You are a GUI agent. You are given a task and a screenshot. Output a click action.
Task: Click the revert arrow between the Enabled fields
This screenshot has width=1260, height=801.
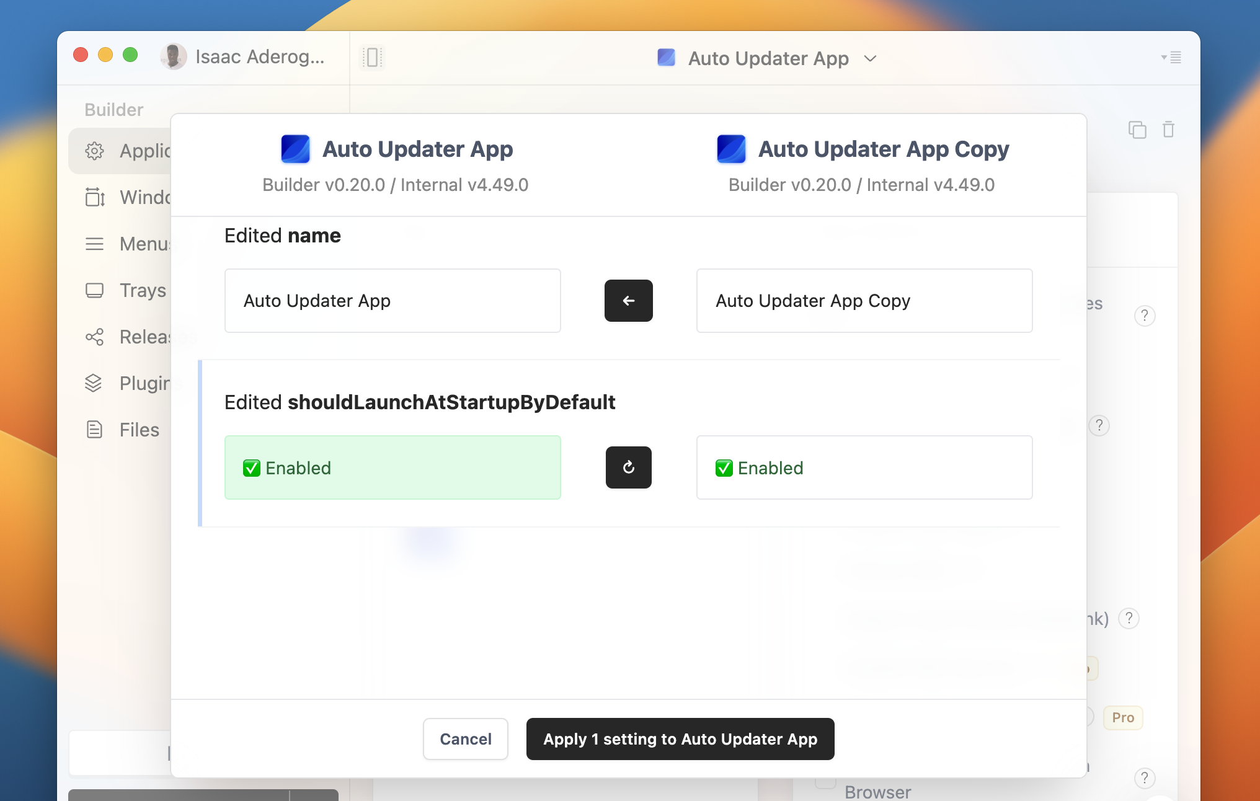coord(628,467)
